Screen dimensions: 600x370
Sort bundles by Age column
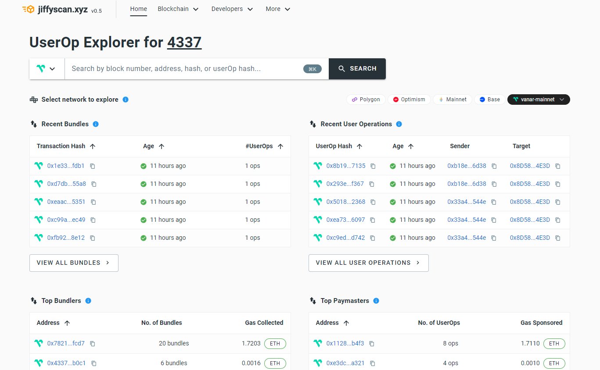pyautogui.click(x=154, y=146)
